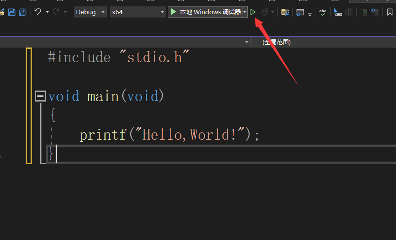
Task: Open the toolbar overflow options arrow
Action: 310,14
